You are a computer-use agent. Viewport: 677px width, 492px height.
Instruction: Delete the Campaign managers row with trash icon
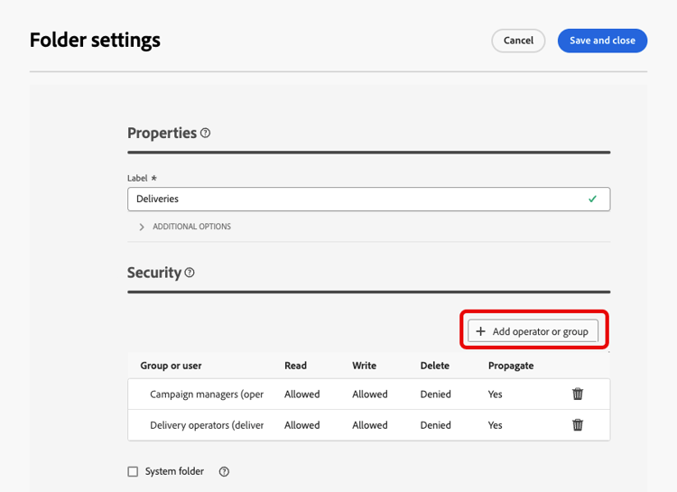(x=578, y=395)
